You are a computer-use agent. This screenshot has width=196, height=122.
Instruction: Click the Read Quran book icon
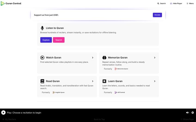pos(42,81)
